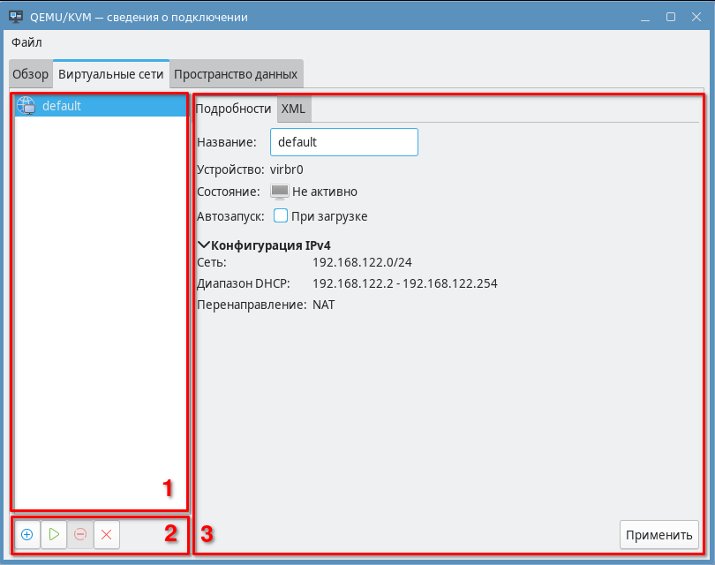
Task: Click the add network plus icon
Action: [26, 534]
